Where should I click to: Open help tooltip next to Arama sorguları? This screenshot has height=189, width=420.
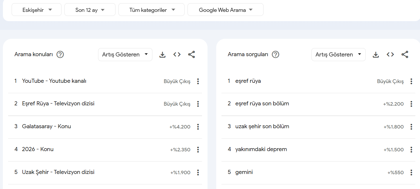pyautogui.click(x=275, y=54)
